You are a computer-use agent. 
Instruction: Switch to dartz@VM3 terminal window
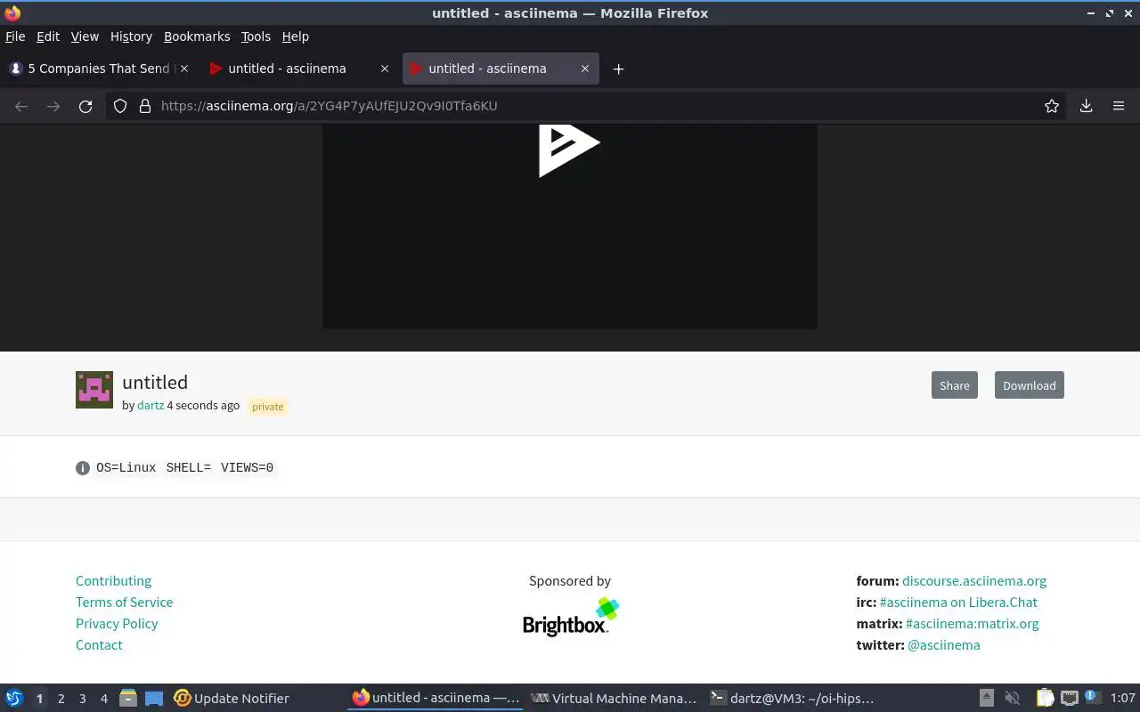pyautogui.click(x=792, y=699)
